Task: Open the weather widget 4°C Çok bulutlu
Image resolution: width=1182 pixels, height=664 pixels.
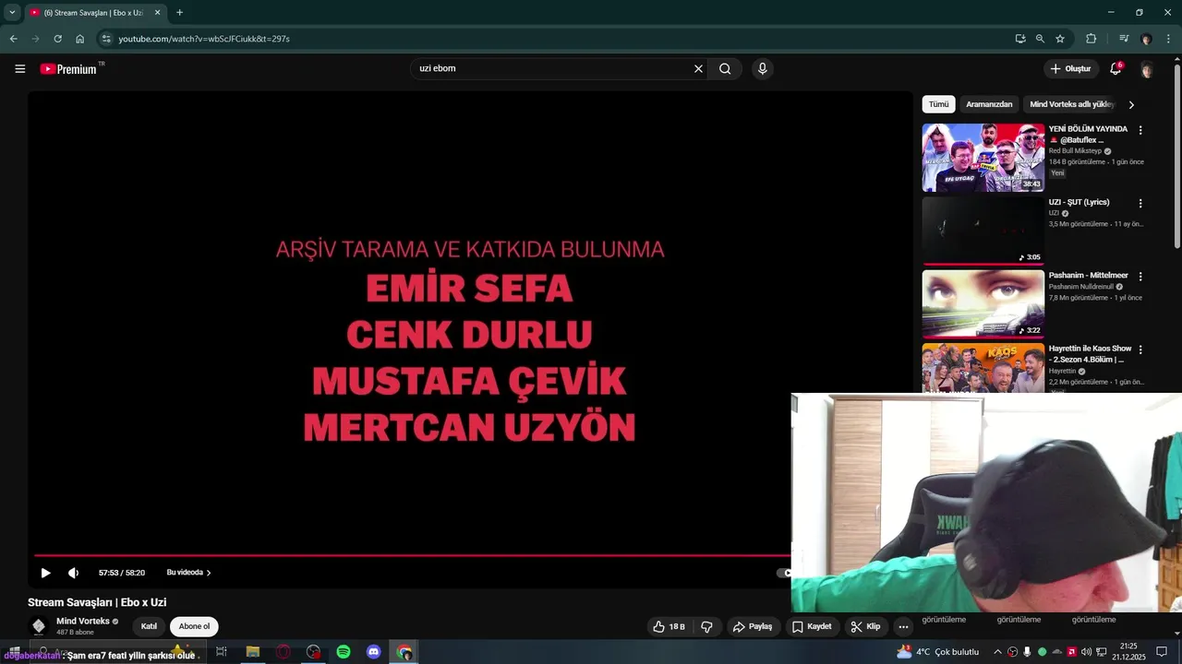Action: coord(937,652)
